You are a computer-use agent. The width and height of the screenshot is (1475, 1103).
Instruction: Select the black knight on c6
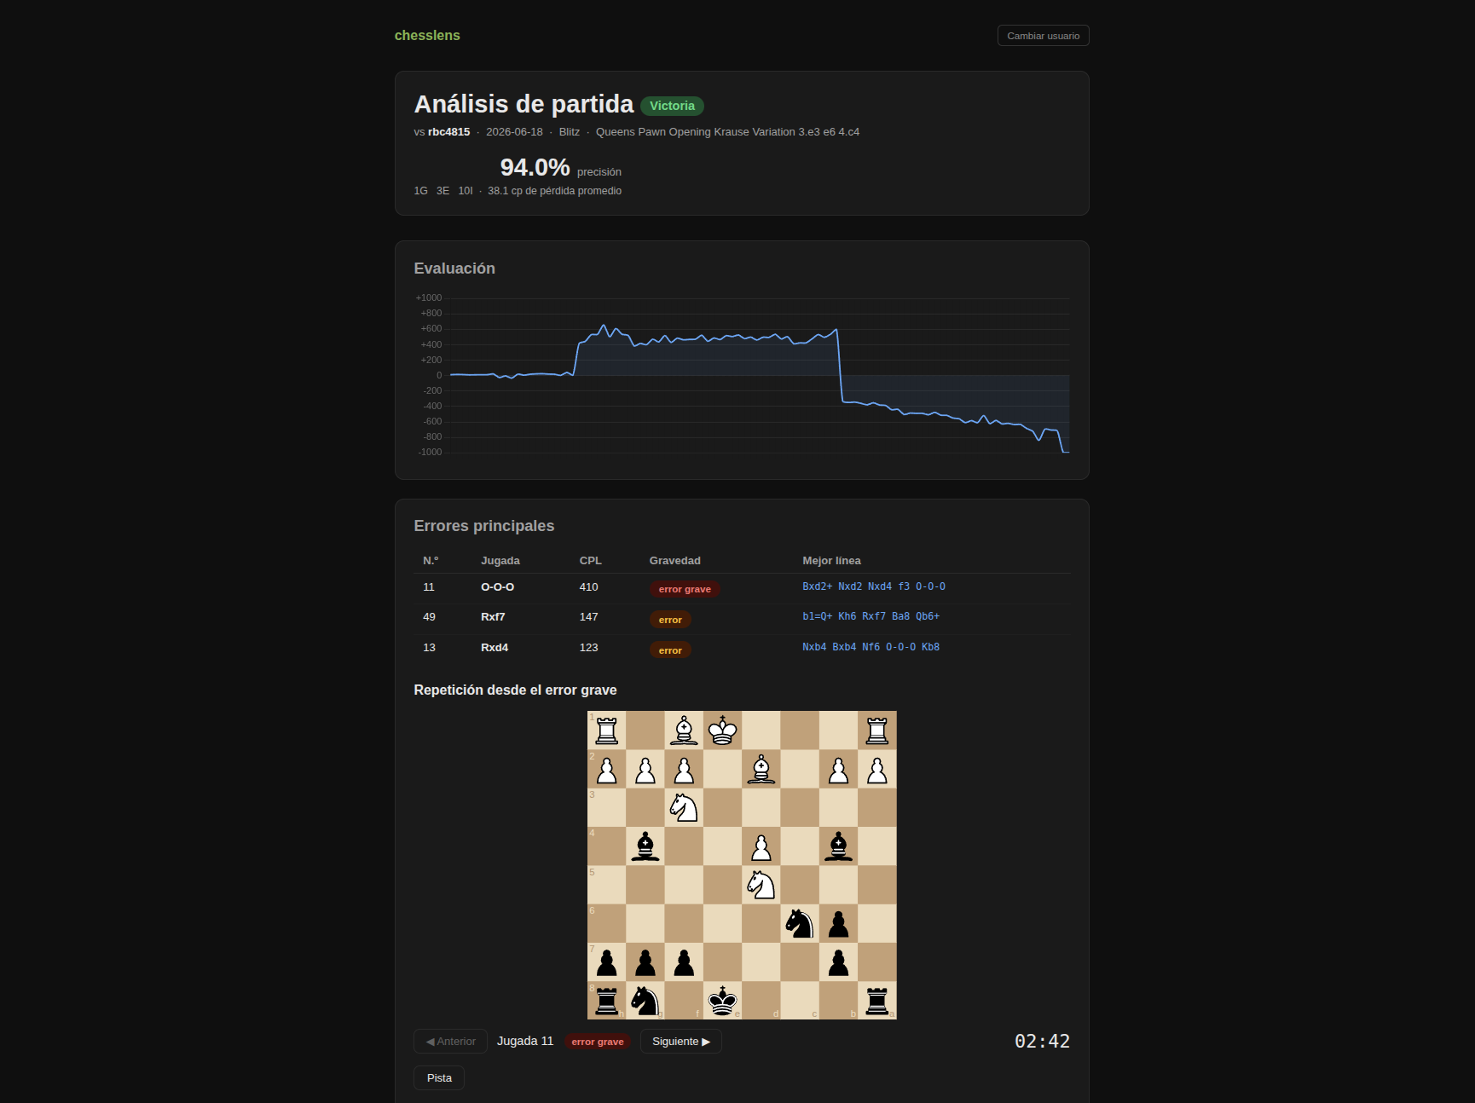coord(800,923)
